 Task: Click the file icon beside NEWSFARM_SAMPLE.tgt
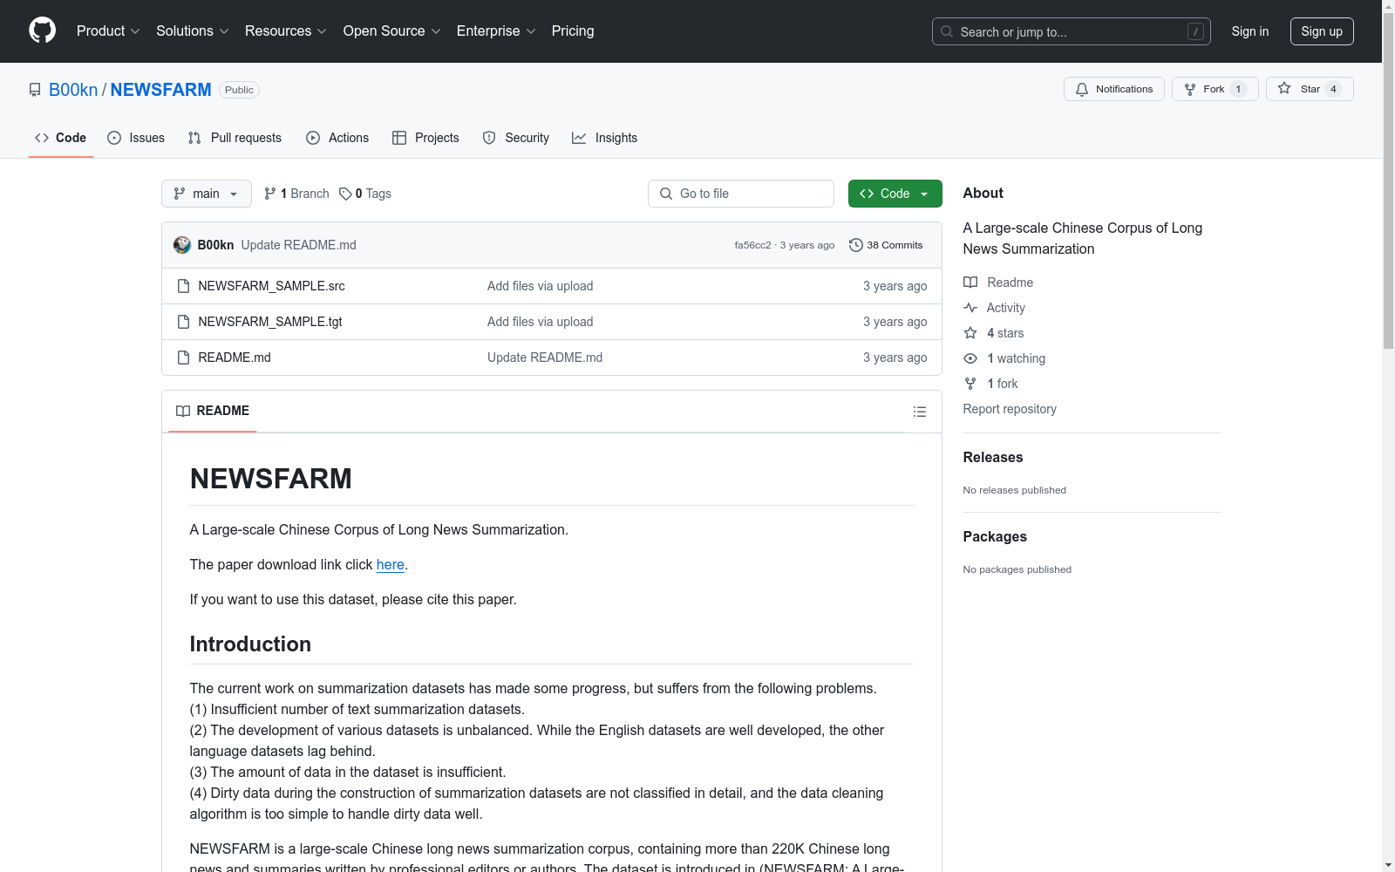coord(183,322)
